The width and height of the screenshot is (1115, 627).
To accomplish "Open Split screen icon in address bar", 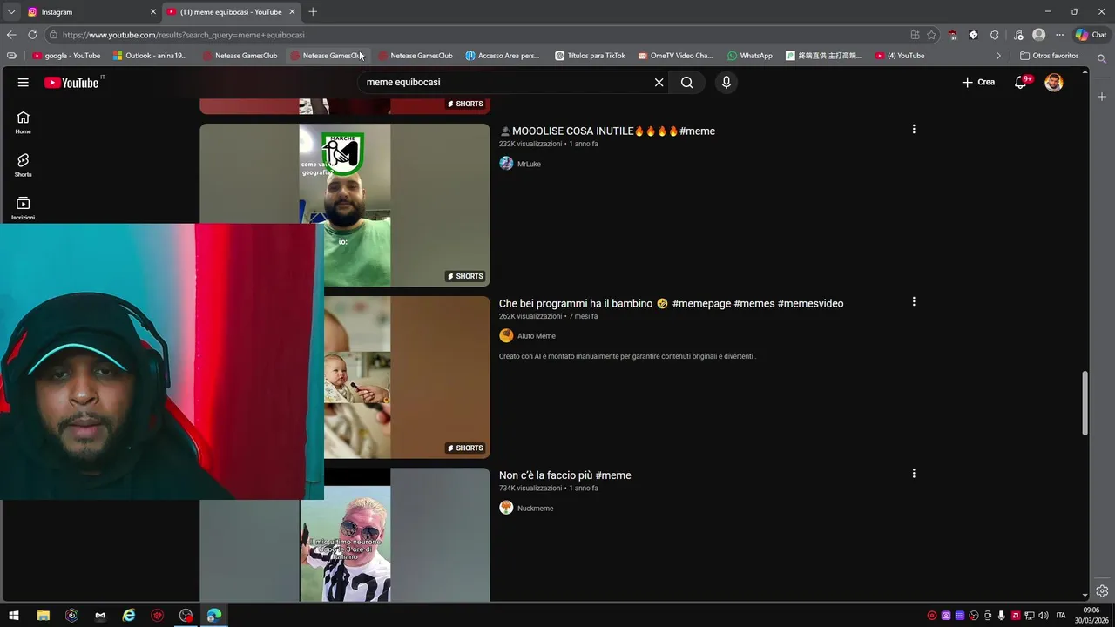I will [x=915, y=35].
